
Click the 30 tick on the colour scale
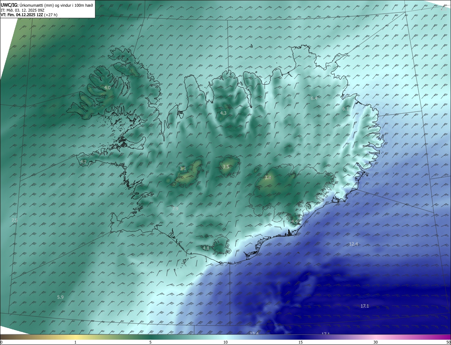[376, 342]
